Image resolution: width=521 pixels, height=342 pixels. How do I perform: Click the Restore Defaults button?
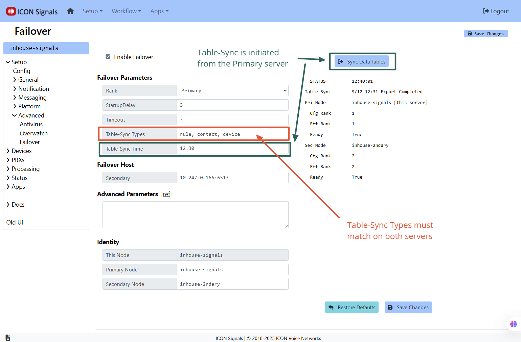point(352,307)
